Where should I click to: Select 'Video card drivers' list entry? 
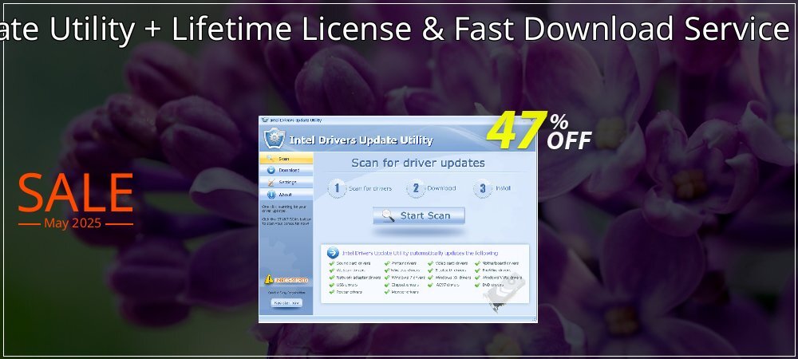(x=448, y=263)
